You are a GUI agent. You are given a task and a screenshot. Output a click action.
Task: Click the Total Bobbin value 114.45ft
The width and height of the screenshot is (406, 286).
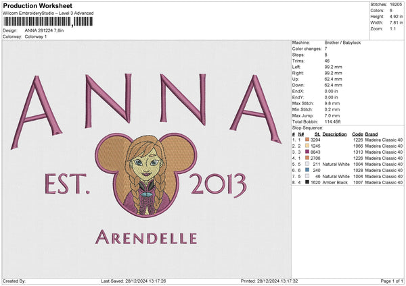(x=333, y=121)
